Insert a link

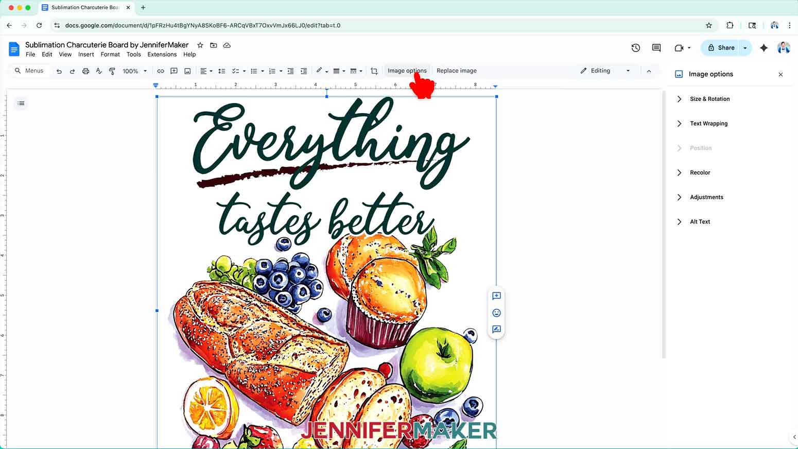161,71
